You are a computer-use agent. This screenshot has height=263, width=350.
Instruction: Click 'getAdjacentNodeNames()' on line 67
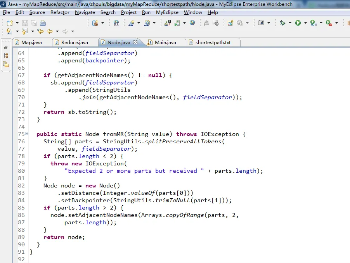tap(95, 75)
